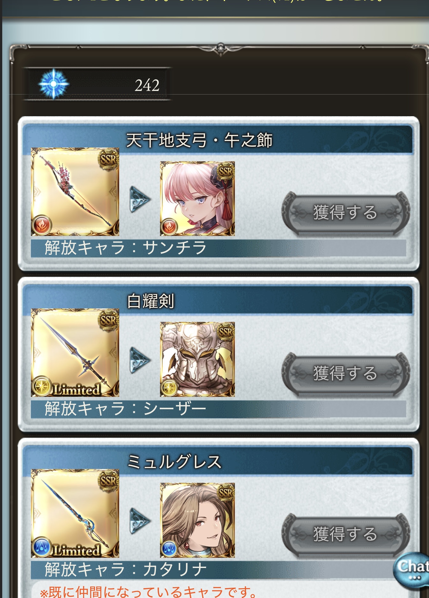Click the 解放キャラ:サンチラ label bar
The height and width of the screenshot is (598, 429).
[x=218, y=248]
